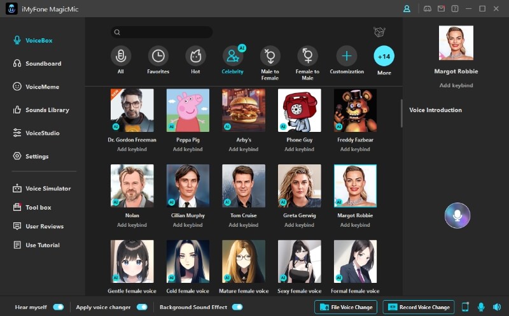Viewport: 509px width, 316px height.
Task: Open the Discord icon in title bar
Action: click(428, 9)
